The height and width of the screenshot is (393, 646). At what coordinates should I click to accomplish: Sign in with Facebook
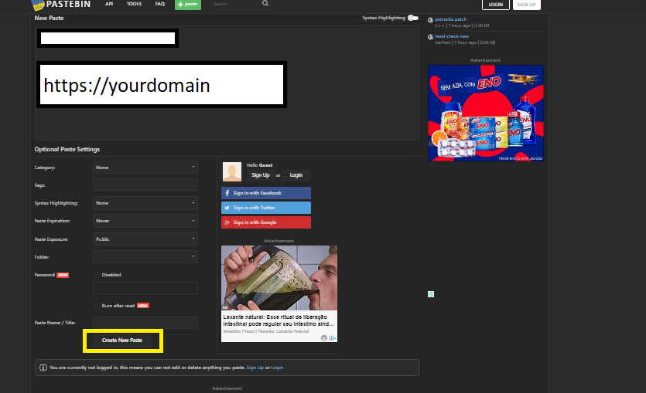coord(266,193)
